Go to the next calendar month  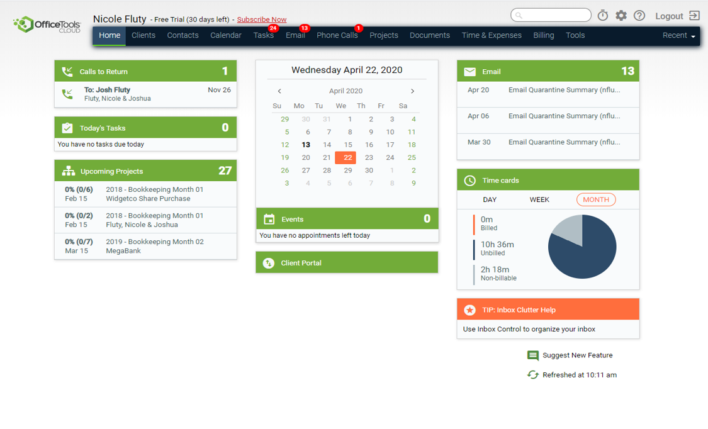coord(413,91)
